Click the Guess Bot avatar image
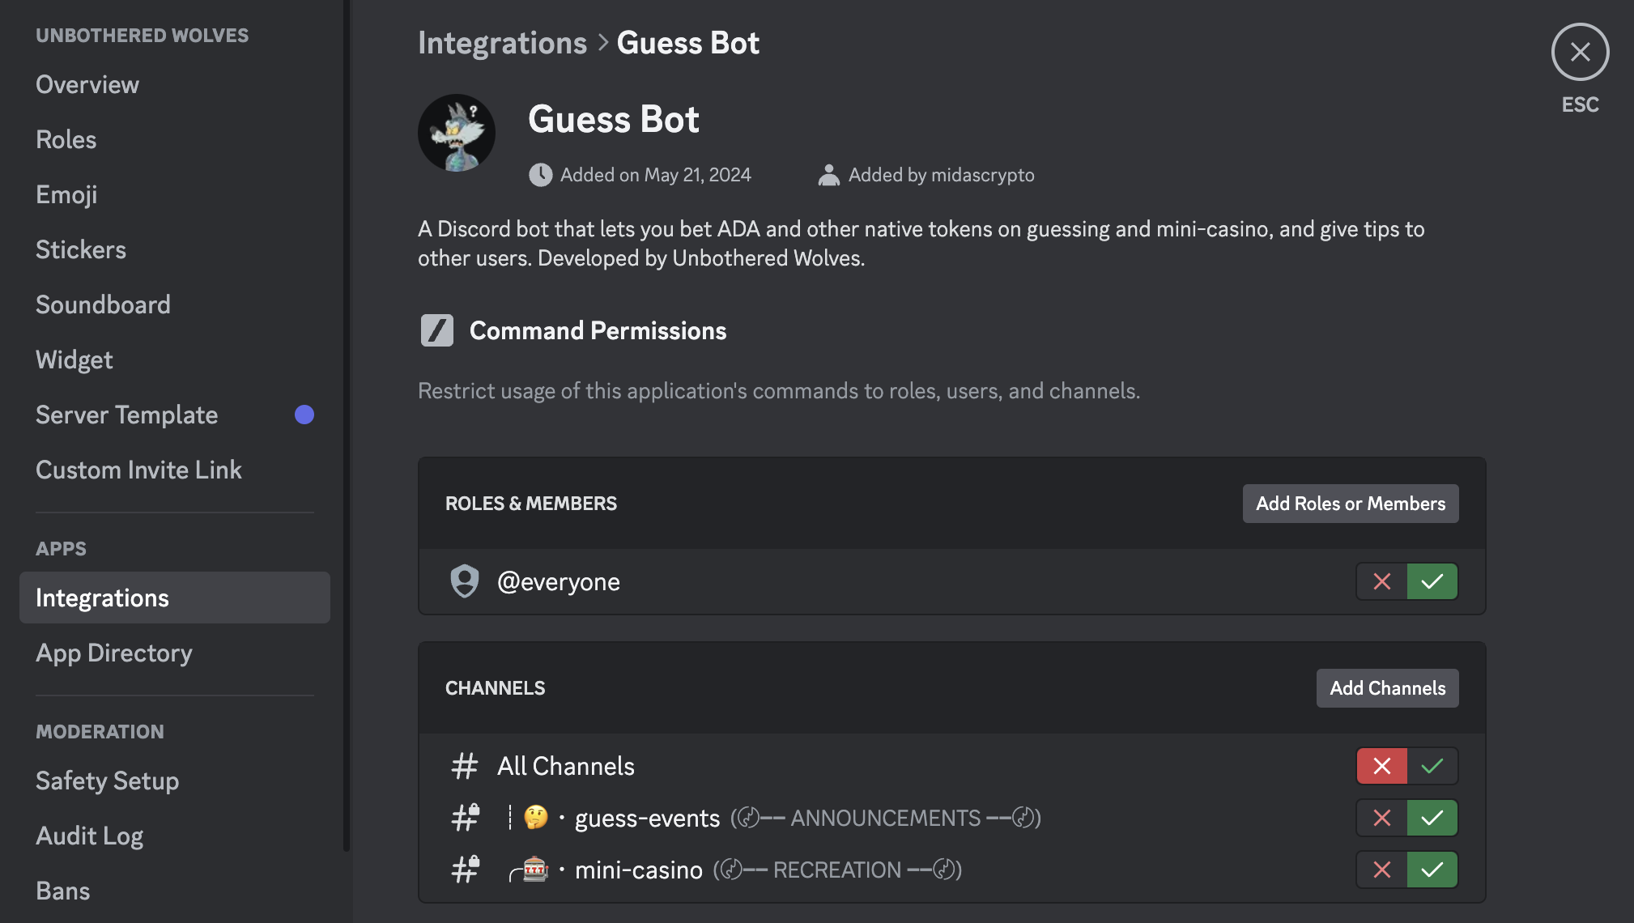Screen dimensions: 1634x923 [457, 133]
